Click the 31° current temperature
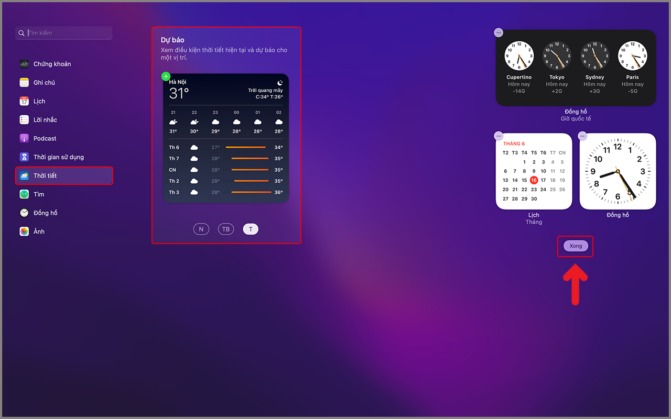Viewport: 671px width, 419px height. click(x=179, y=94)
